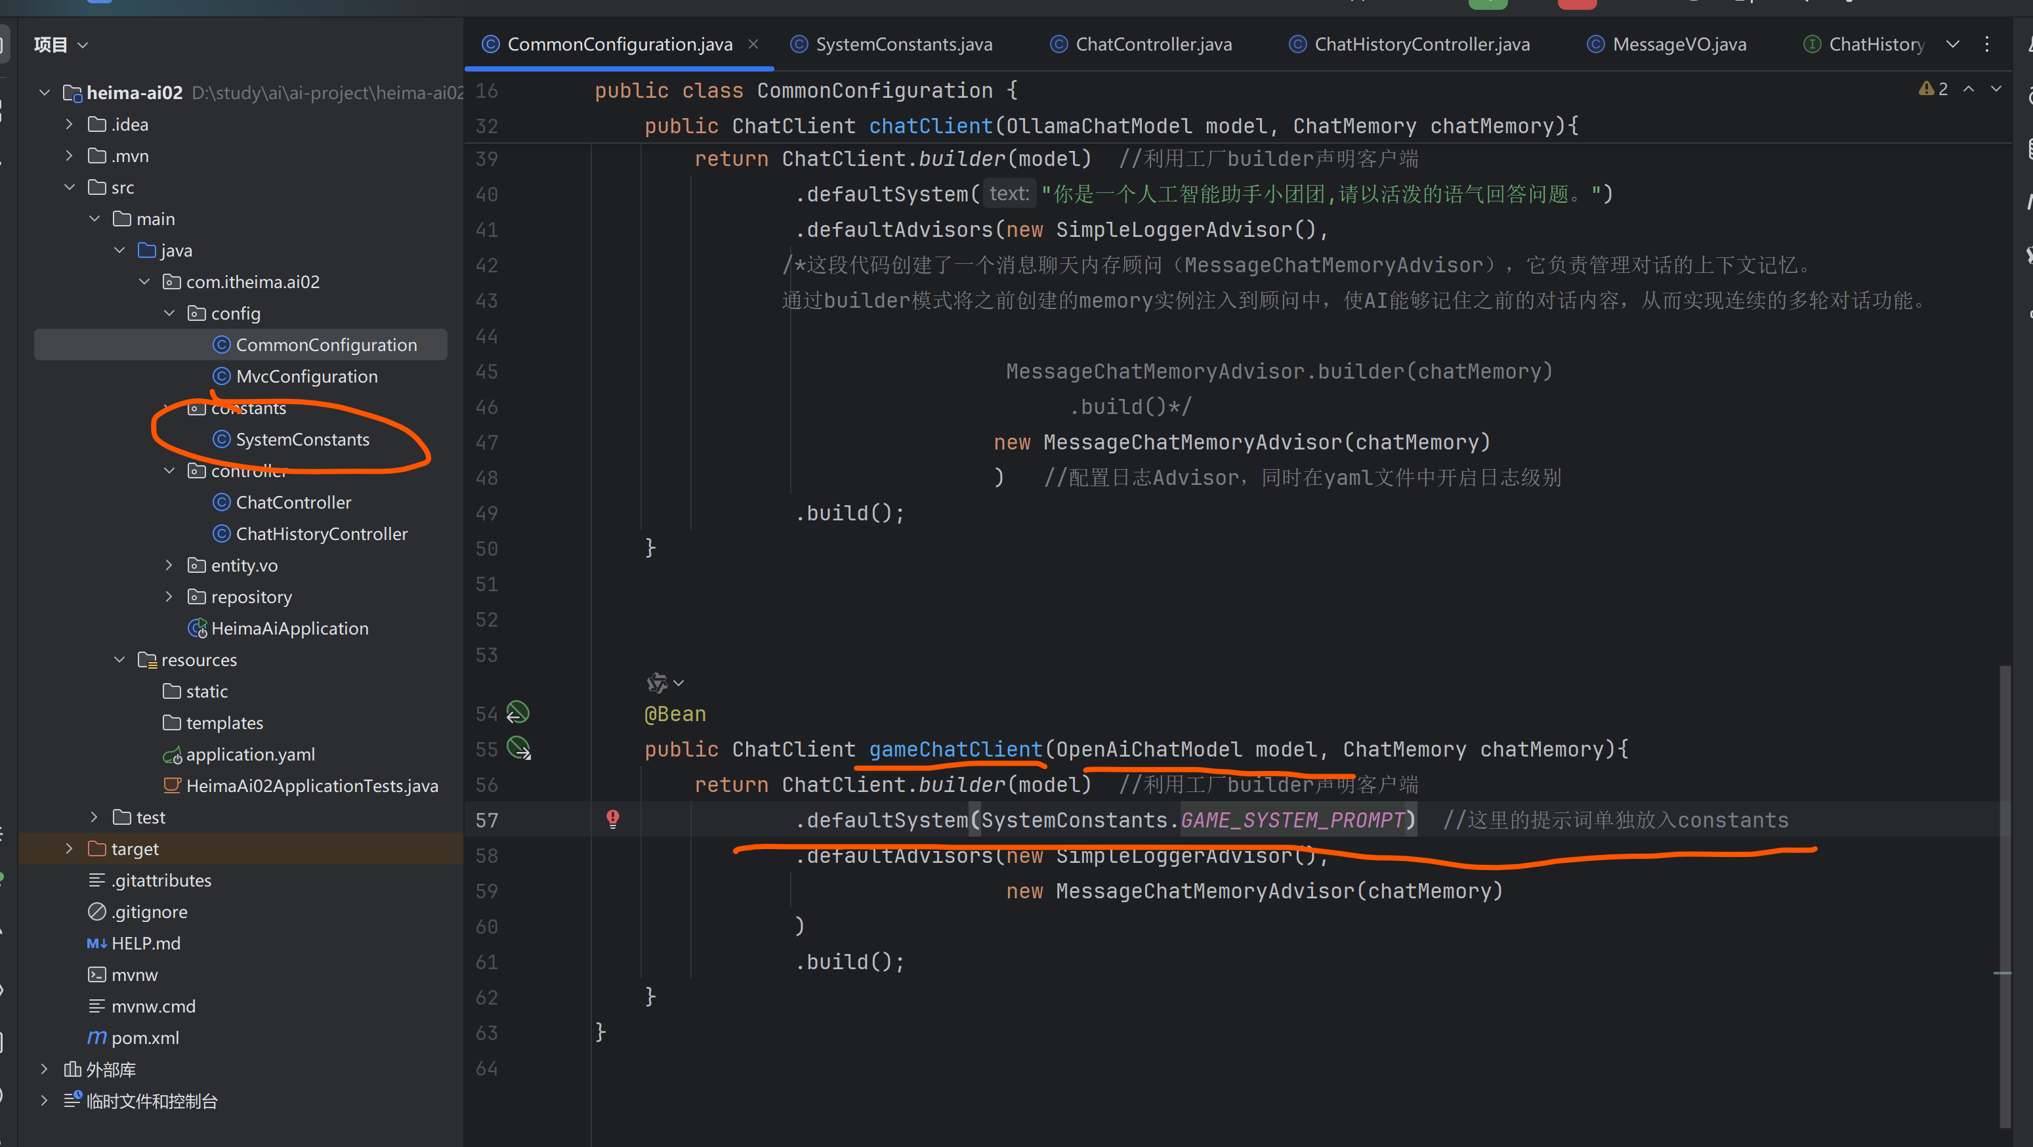Image resolution: width=2033 pixels, height=1147 pixels.
Task: Go to next highlighted problem arrow
Action: 1996,89
